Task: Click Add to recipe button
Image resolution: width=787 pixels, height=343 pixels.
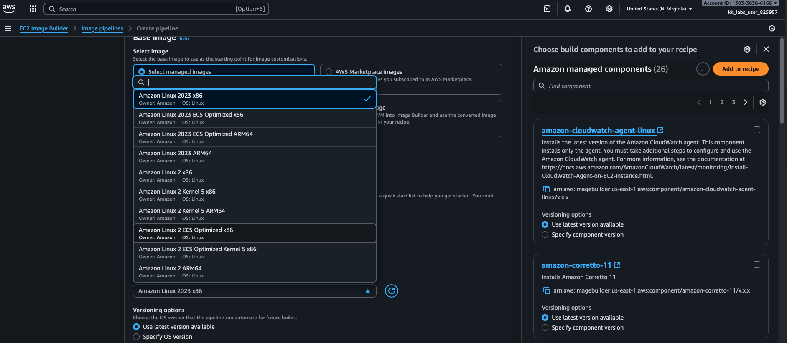Action: pos(741,69)
